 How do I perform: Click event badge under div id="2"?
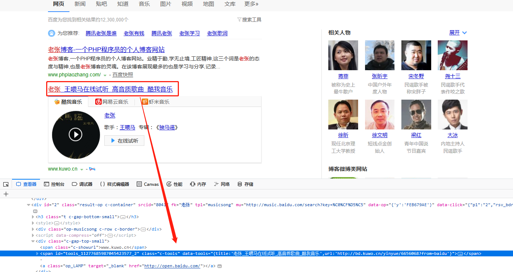pos(35,211)
